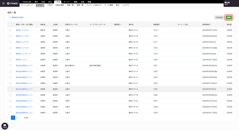The width and height of the screenshot is (239, 130).
Task: Open contract 契約者 ジュウキュウ
Action: (23, 54)
